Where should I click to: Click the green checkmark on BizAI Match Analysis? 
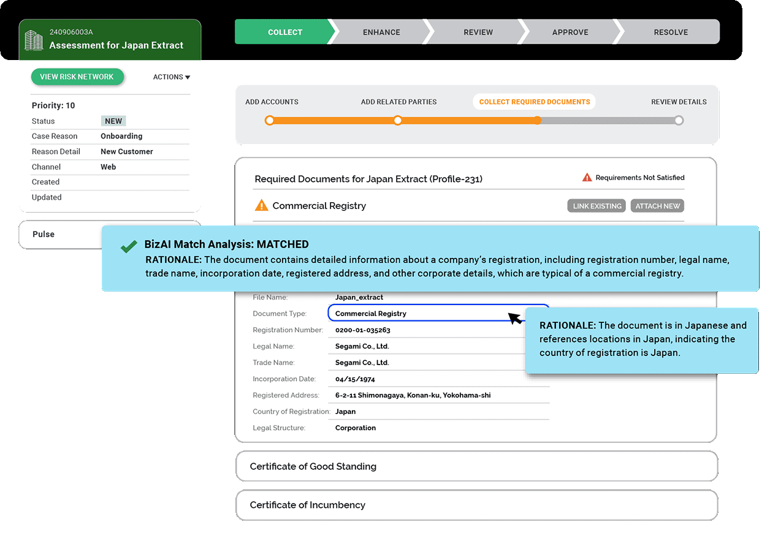click(x=129, y=246)
